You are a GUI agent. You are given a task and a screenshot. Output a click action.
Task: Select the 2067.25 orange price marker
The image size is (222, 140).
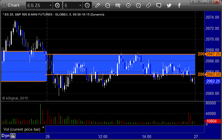pyautogui.click(x=213, y=54)
